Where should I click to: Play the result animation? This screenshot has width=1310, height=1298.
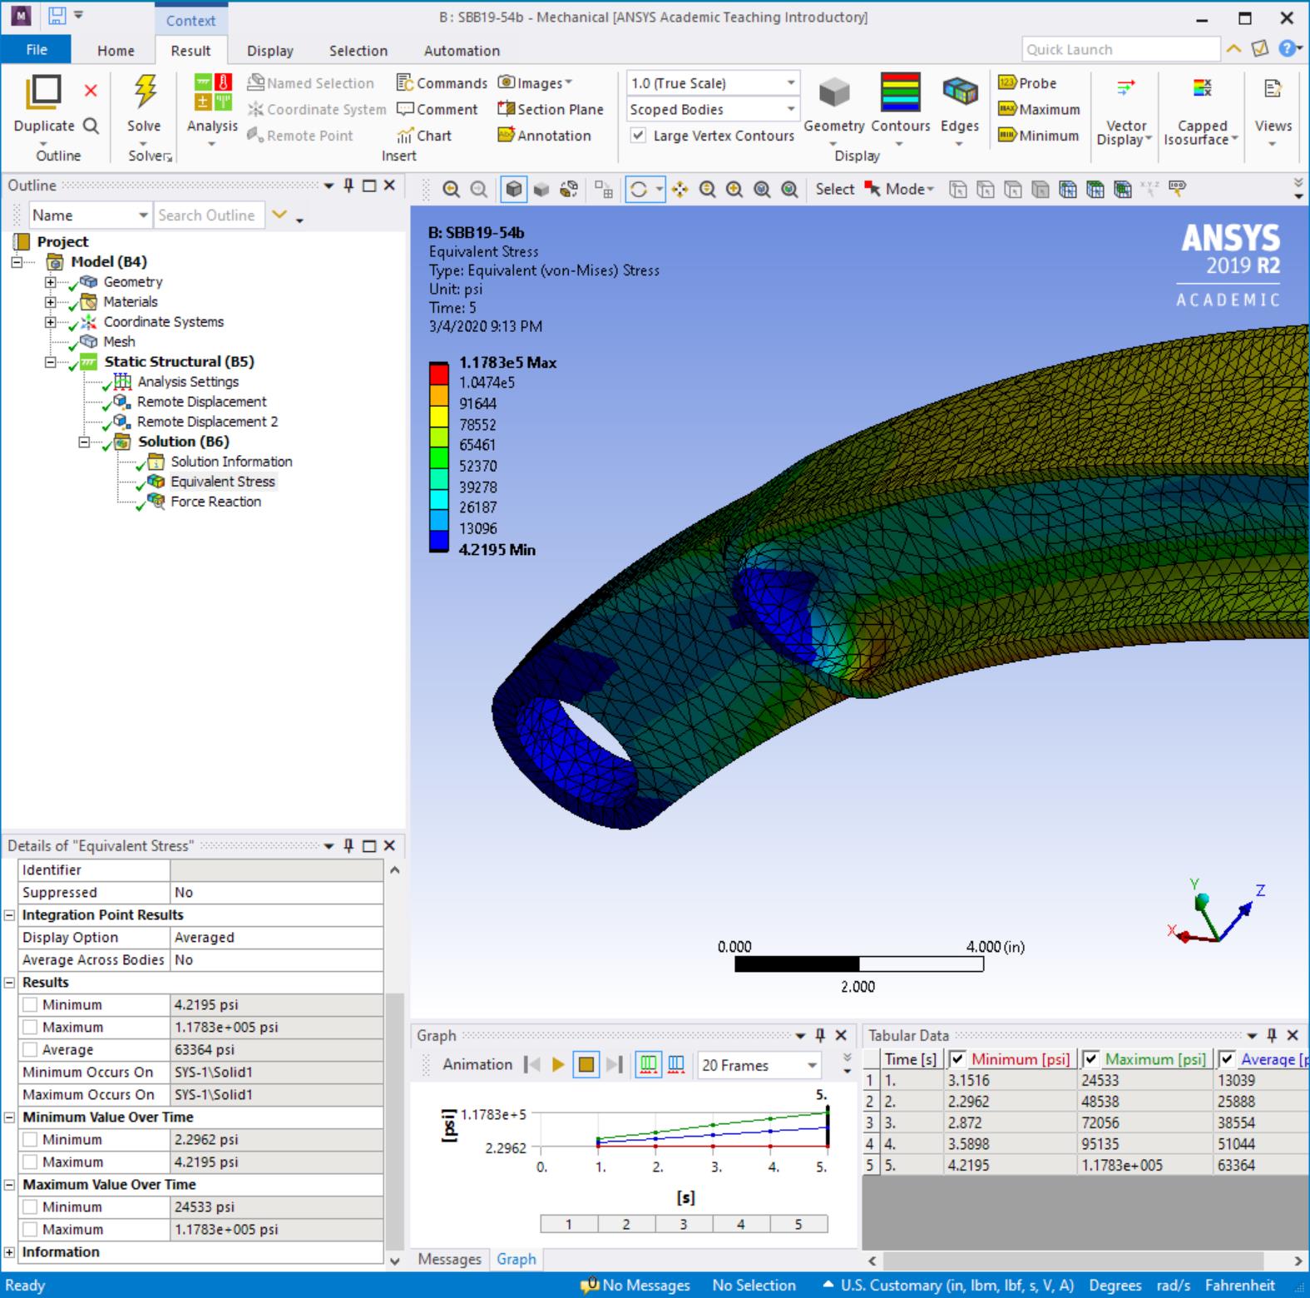558,1064
